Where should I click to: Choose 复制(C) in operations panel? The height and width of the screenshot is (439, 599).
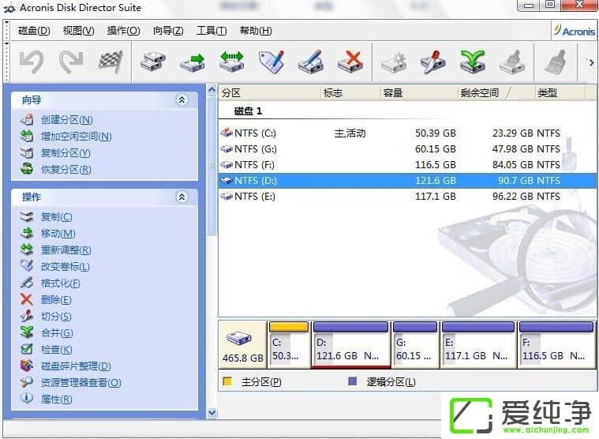tap(57, 217)
